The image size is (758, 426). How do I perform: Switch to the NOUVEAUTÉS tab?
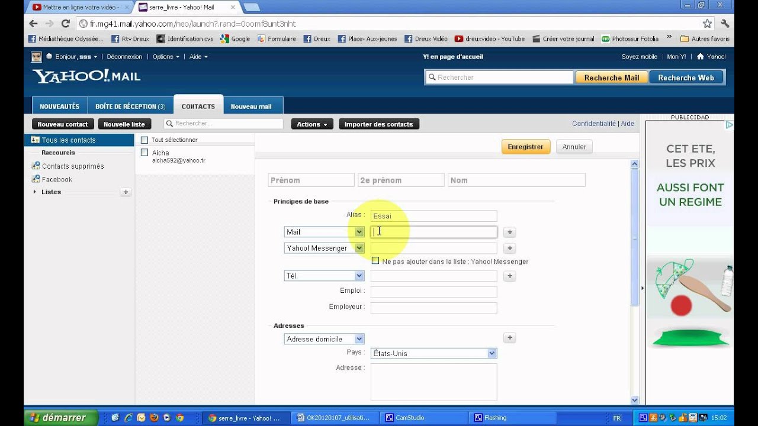[60, 106]
